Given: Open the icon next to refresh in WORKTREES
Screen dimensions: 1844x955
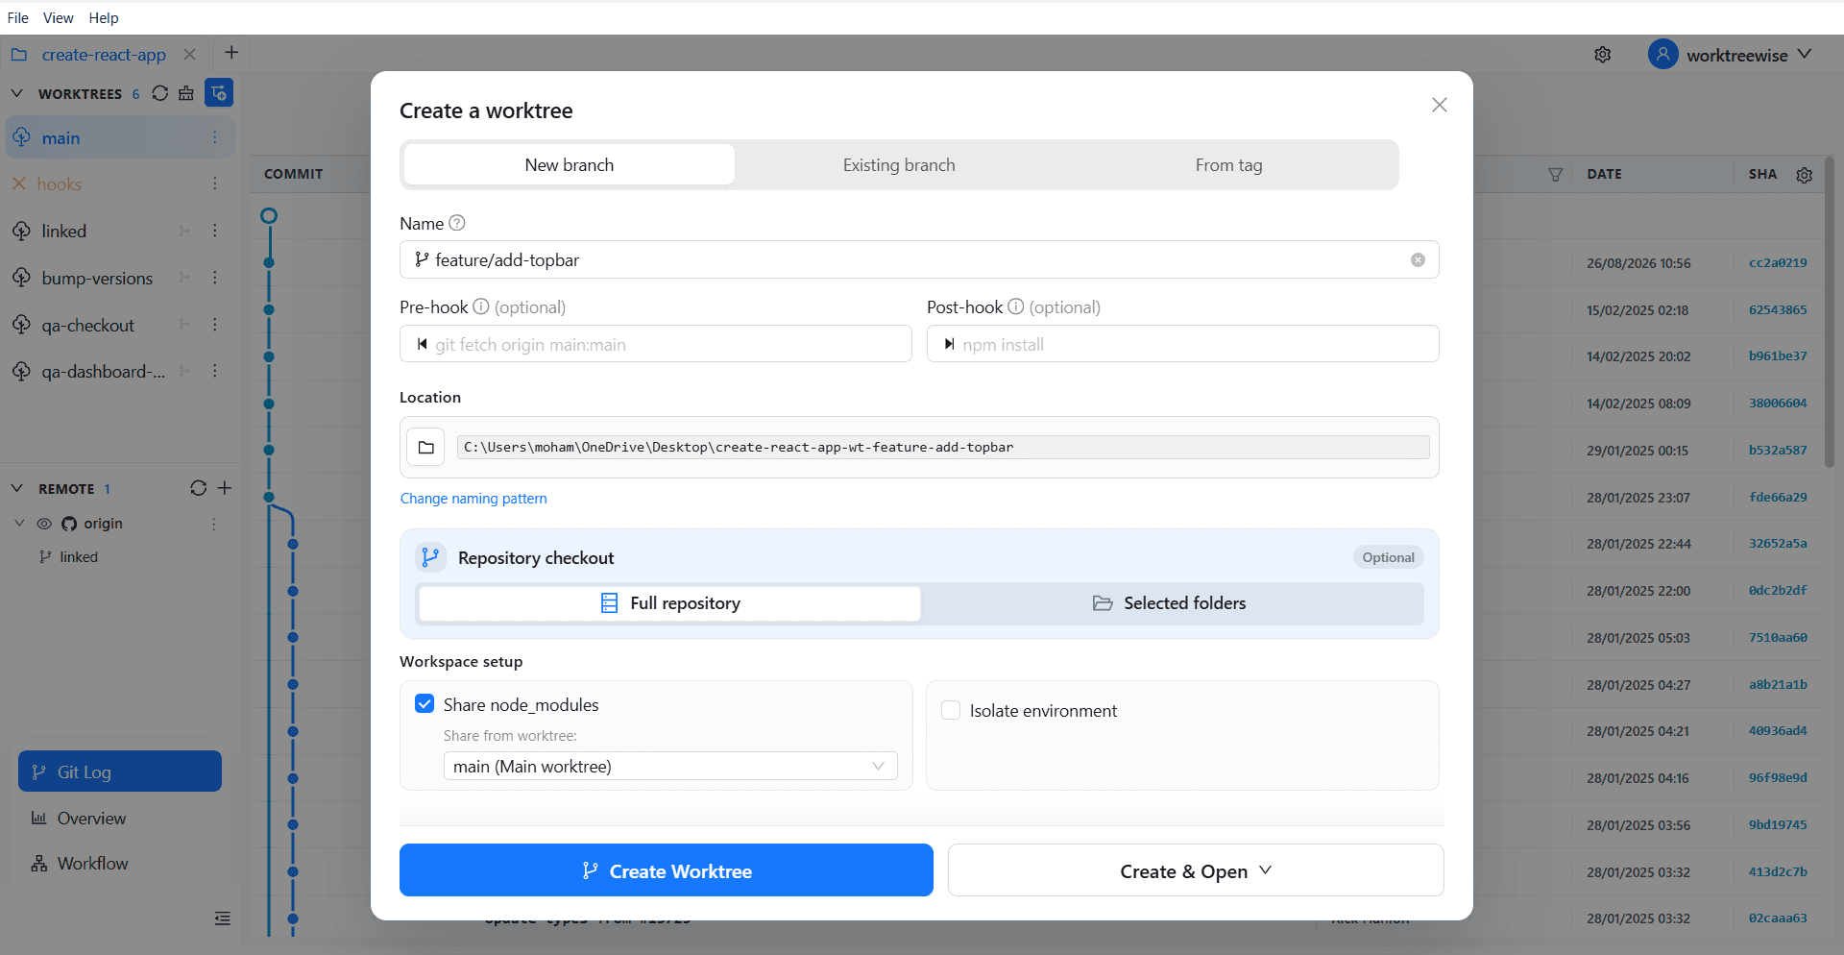Looking at the screenshot, I should point(186,93).
